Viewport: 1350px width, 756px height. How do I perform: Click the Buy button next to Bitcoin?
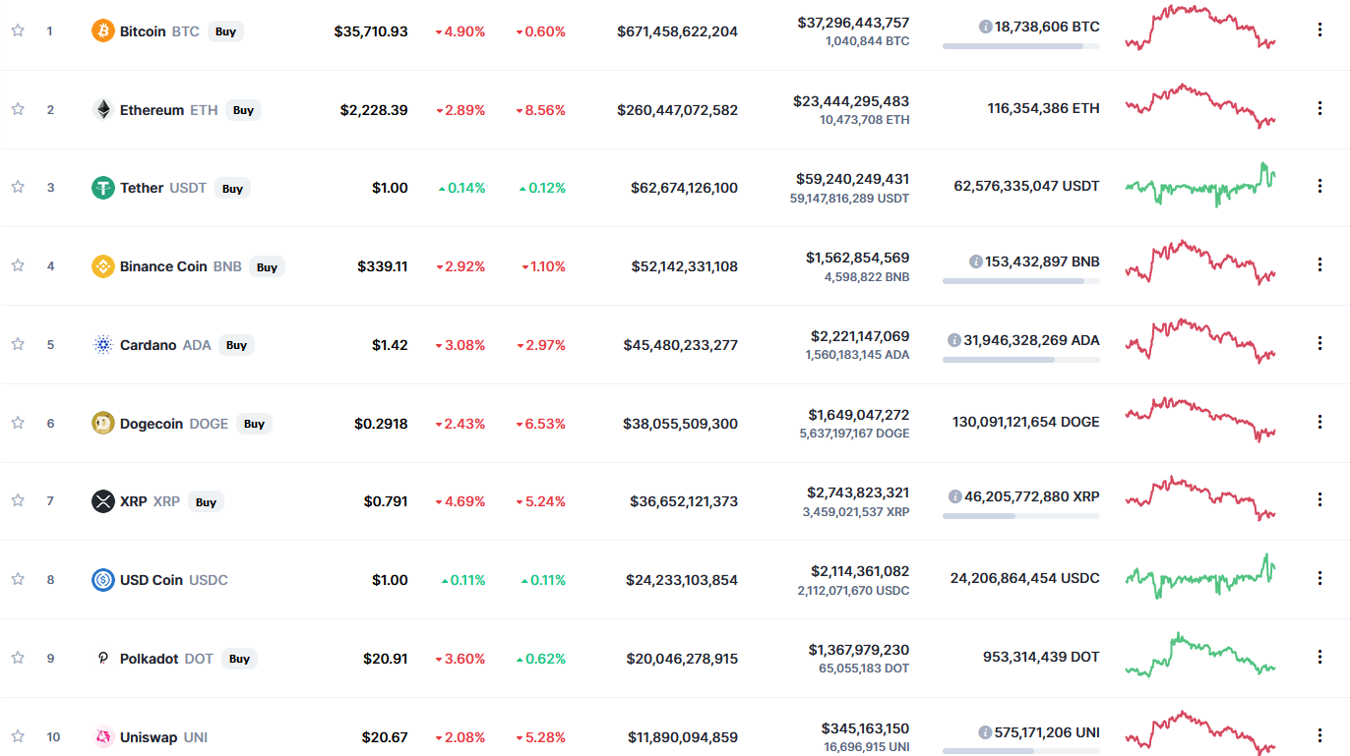tap(225, 31)
